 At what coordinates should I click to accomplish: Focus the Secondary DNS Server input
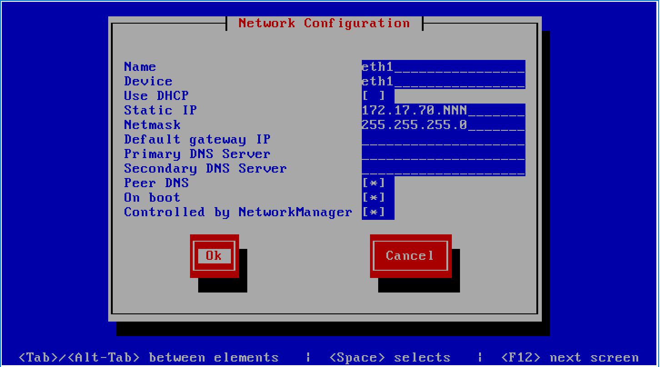tap(444, 169)
